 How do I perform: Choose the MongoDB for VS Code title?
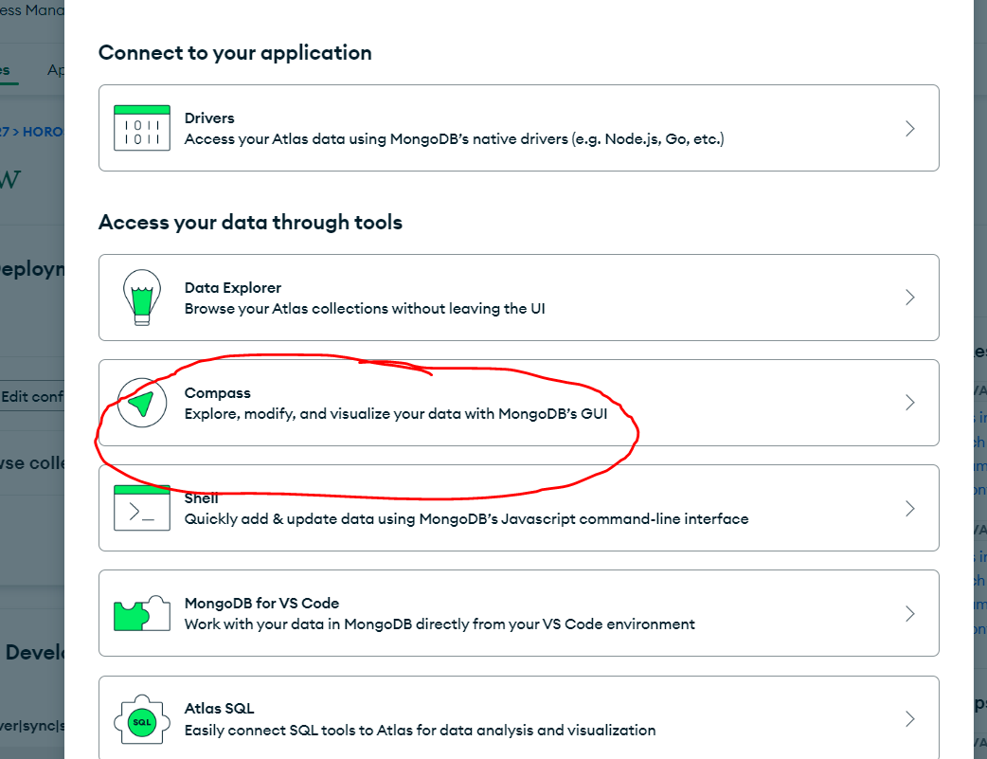(261, 604)
